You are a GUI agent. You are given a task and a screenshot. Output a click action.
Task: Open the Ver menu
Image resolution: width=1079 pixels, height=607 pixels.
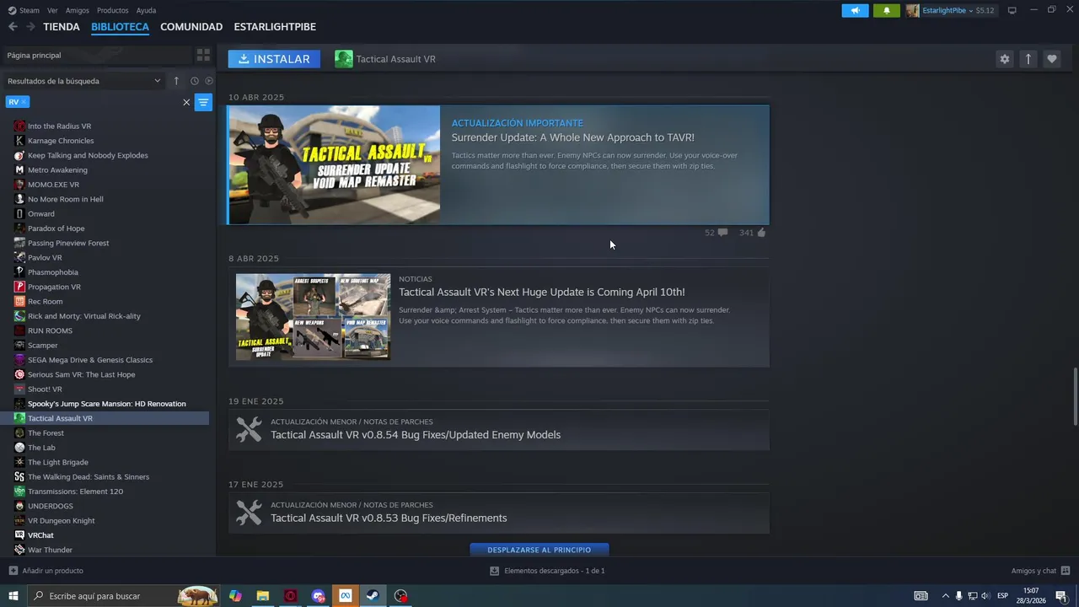(52, 10)
